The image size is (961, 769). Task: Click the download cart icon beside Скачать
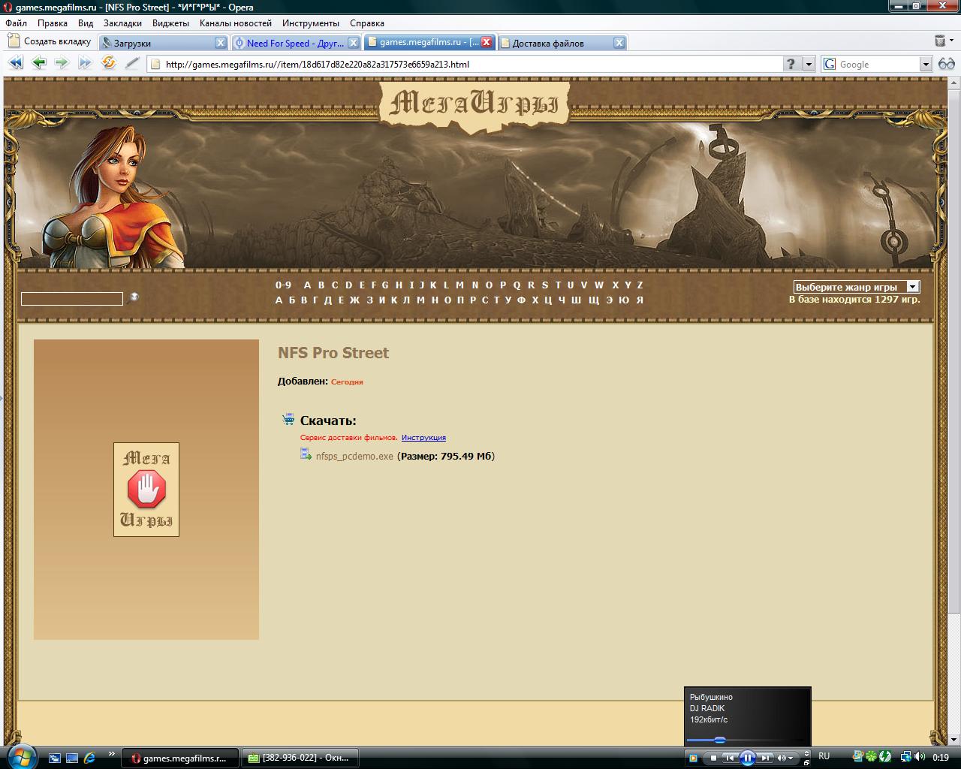pyautogui.click(x=288, y=420)
